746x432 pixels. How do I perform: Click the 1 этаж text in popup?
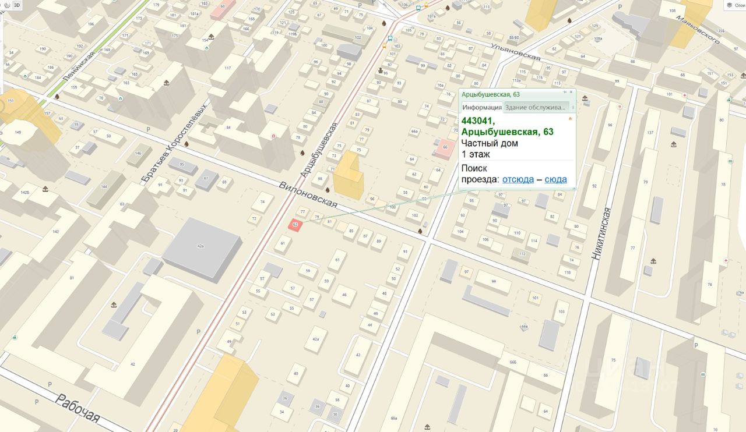coord(476,154)
